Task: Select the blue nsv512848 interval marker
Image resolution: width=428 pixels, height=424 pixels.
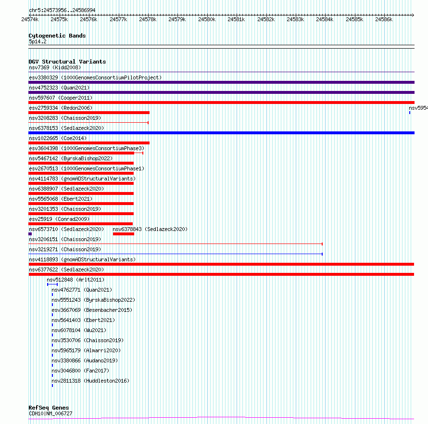Action: [x=52, y=284]
